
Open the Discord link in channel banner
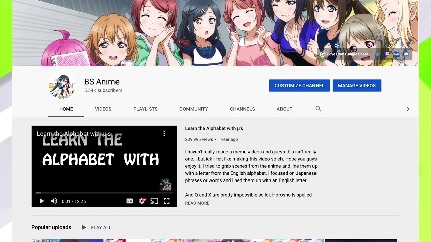pos(406,54)
